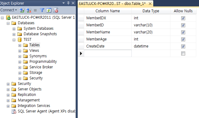The image size is (199, 118).
Task: Select the MemberIDX column name cell
Action: (108, 18)
